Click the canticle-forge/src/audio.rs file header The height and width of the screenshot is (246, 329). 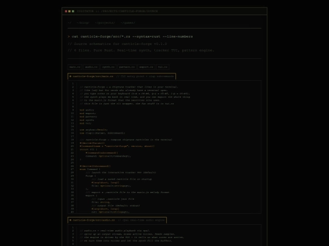click(x=117, y=220)
